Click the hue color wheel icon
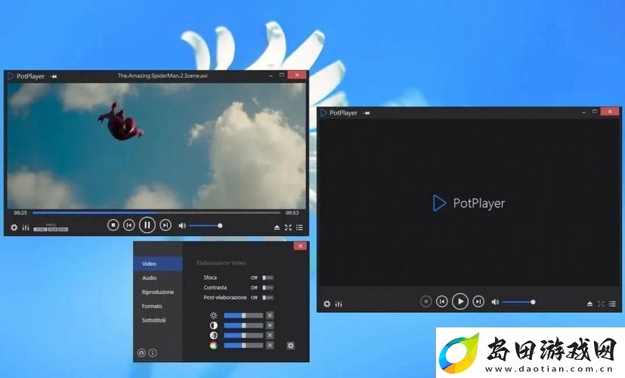This screenshot has height=378, width=625. [214, 345]
